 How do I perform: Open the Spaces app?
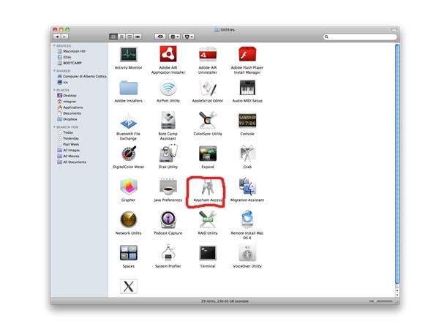pos(129,253)
